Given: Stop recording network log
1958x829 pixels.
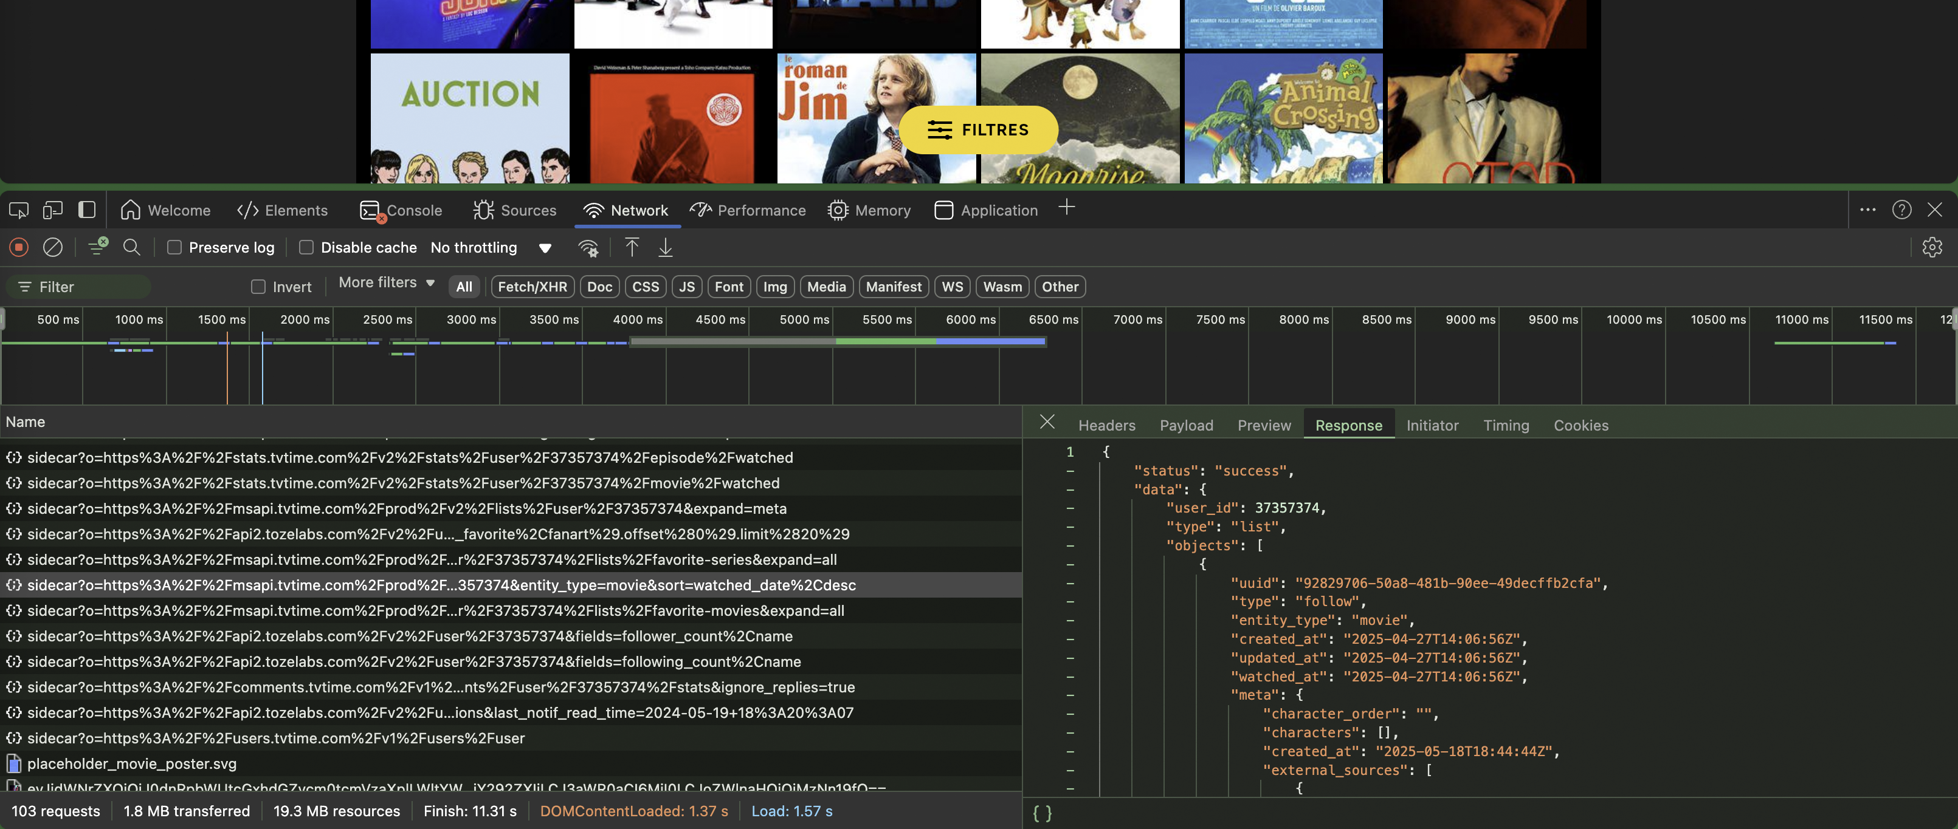Looking at the screenshot, I should click(x=19, y=248).
